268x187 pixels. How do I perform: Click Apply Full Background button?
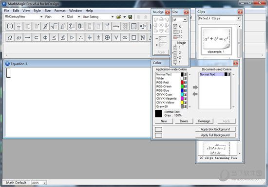[x=215, y=135]
